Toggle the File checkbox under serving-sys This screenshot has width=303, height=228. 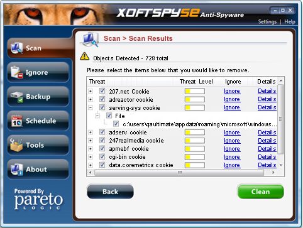point(109,116)
